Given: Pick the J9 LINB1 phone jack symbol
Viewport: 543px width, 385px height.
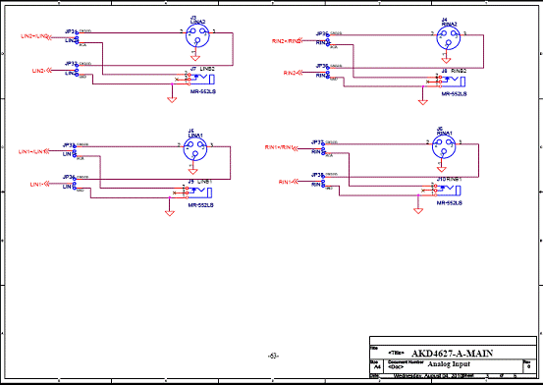Looking at the screenshot, I should coord(199,192).
